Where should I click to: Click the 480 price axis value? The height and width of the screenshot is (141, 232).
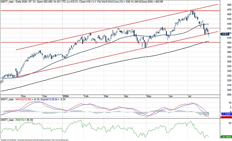229,5
